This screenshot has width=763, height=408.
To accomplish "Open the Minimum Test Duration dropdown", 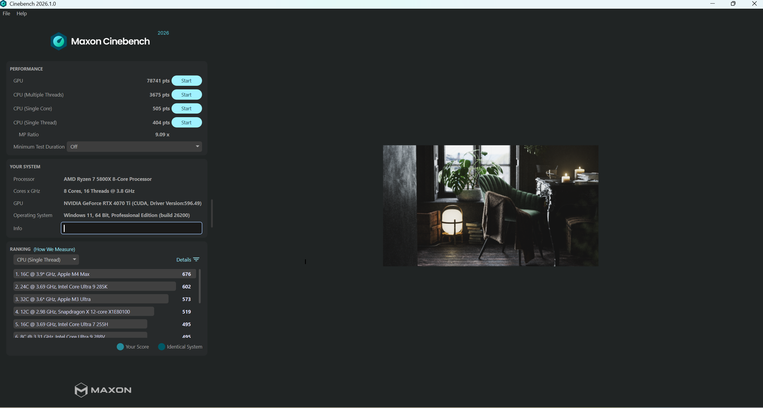I will (134, 147).
